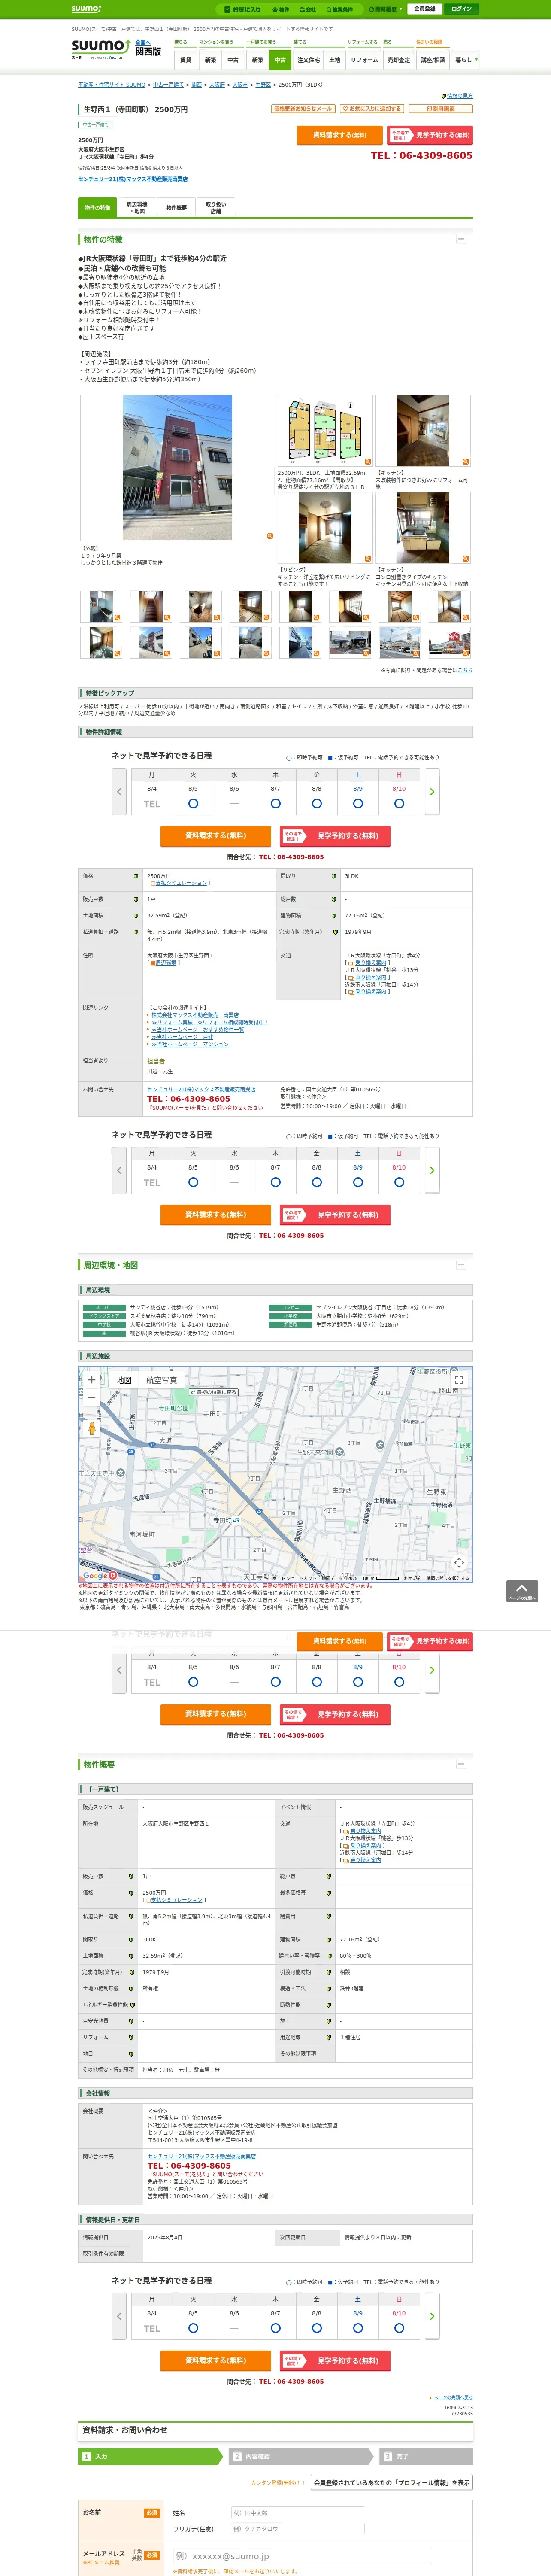Collapse the lower 物件概要 section toggle

[x=461, y=1764]
